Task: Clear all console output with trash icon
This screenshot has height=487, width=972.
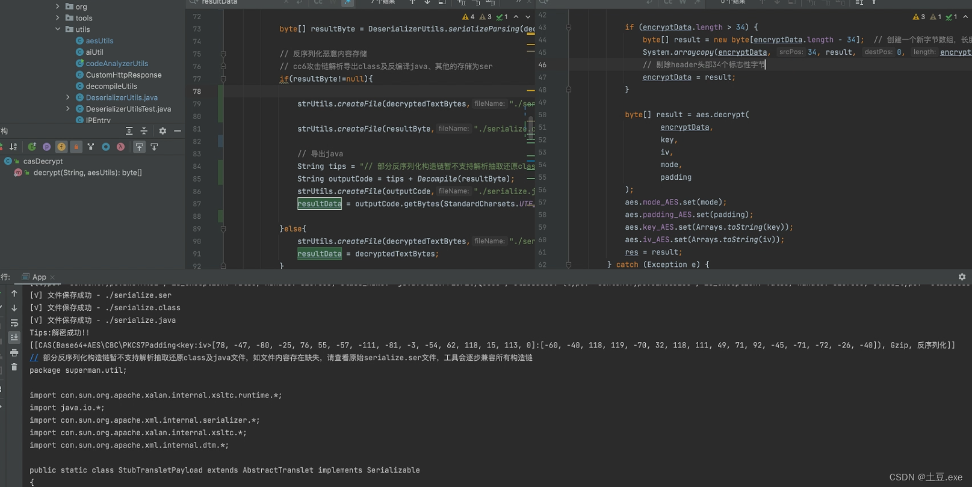Action: coord(14,367)
